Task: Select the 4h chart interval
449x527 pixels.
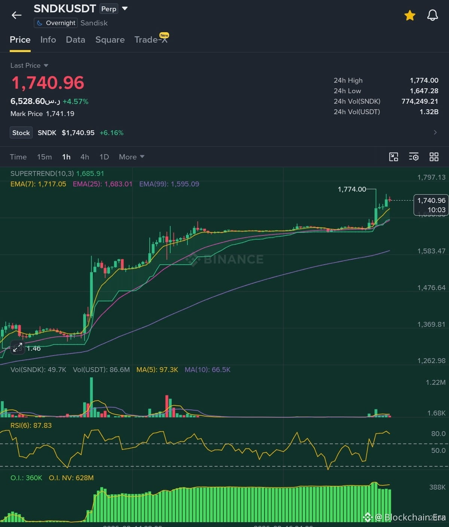Action: tap(85, 157)
